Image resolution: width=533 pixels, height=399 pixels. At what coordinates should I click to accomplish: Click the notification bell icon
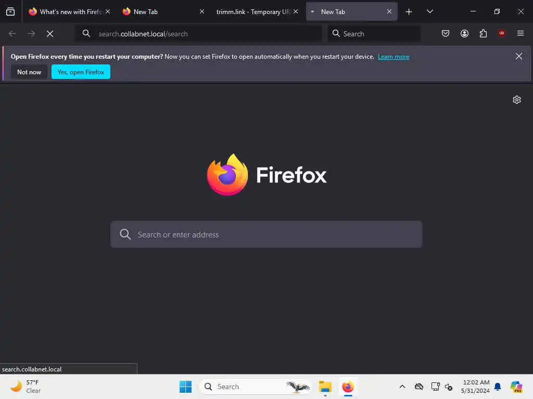498,387
